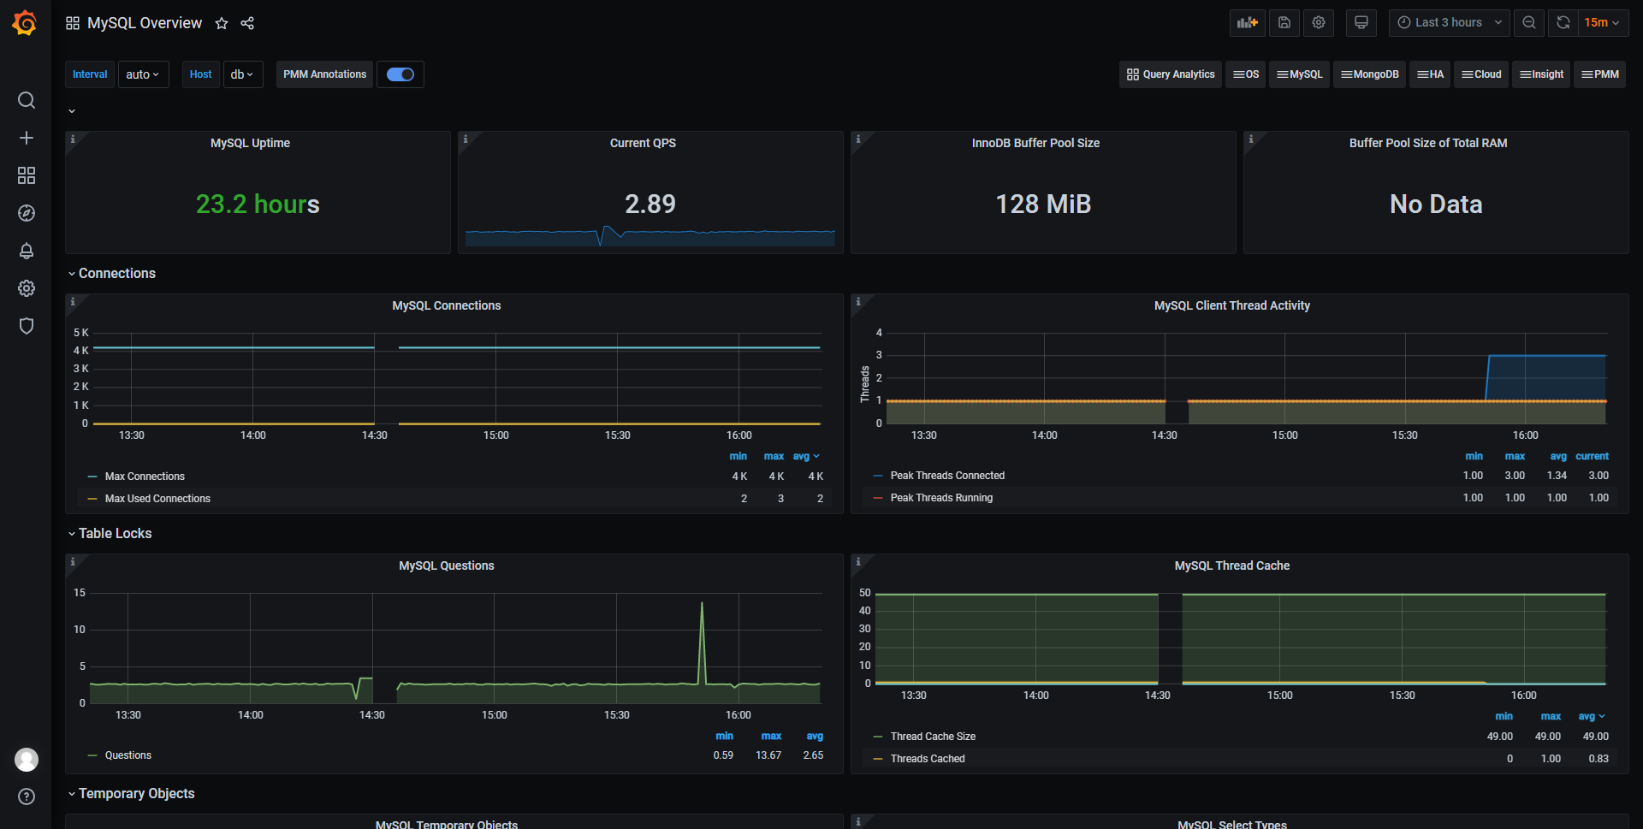Click the MySQL Connections panel title
Image resolution: width=1643 pixels, height=829 pixels.
point(446,305)
